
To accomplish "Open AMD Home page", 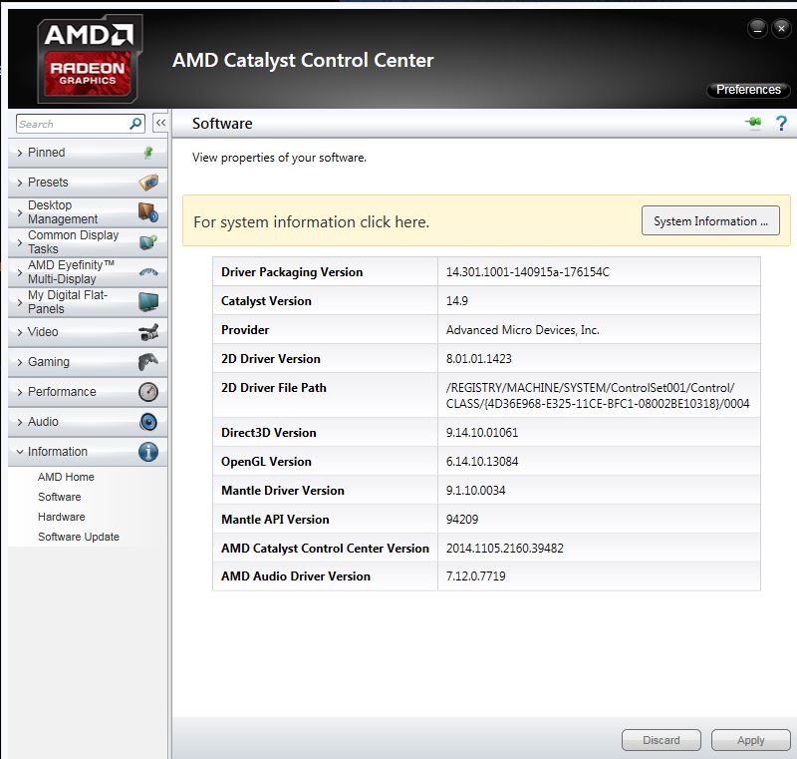I will 66,477.
